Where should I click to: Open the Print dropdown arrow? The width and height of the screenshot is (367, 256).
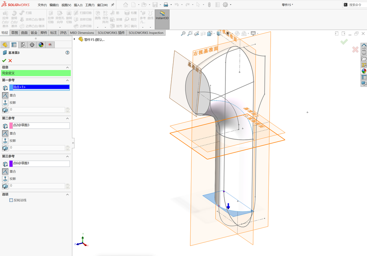tap(171, 5)
